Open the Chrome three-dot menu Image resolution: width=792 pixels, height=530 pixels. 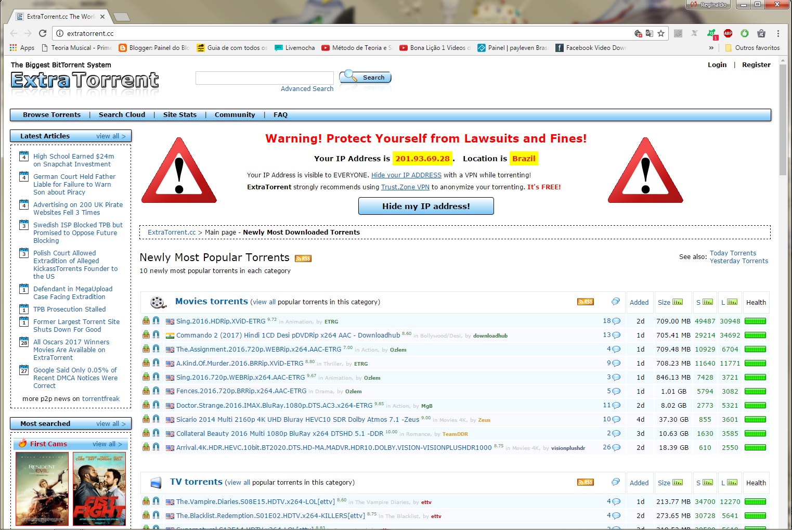coord(778,33)
